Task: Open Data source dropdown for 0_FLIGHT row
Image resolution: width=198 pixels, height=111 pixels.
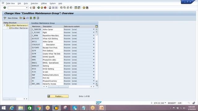Action: [94, 32]
